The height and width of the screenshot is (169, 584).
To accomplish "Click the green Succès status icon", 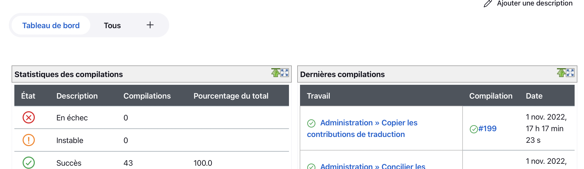I will point(29,163).
